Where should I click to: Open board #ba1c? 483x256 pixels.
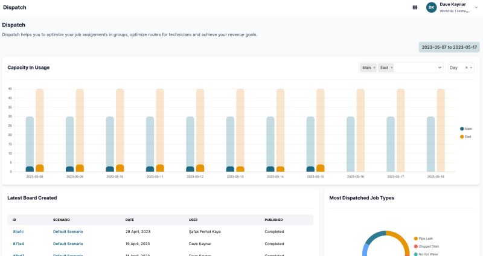pos(18,232)
